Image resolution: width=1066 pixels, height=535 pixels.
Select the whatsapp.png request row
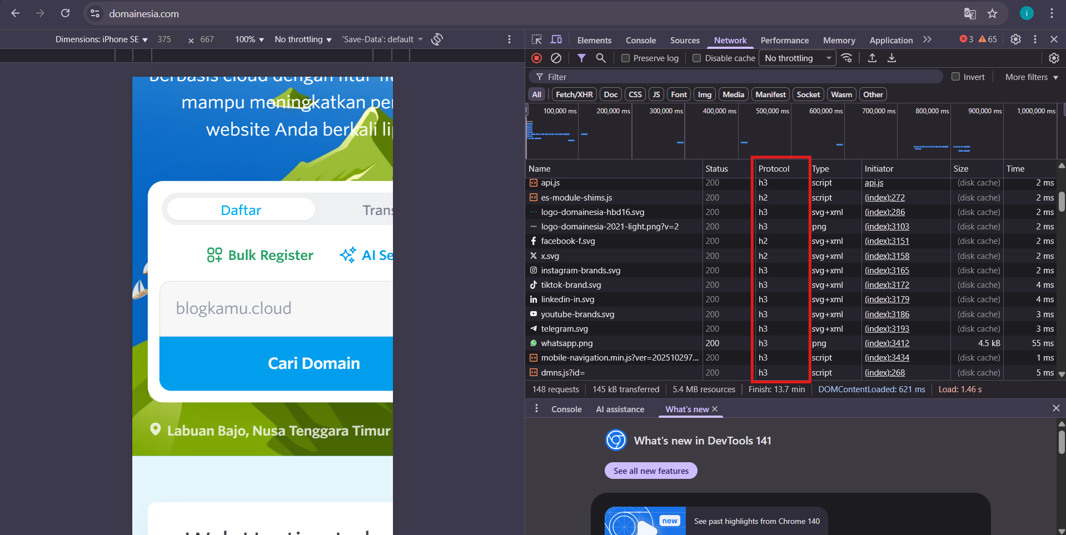tap(791, 343)
